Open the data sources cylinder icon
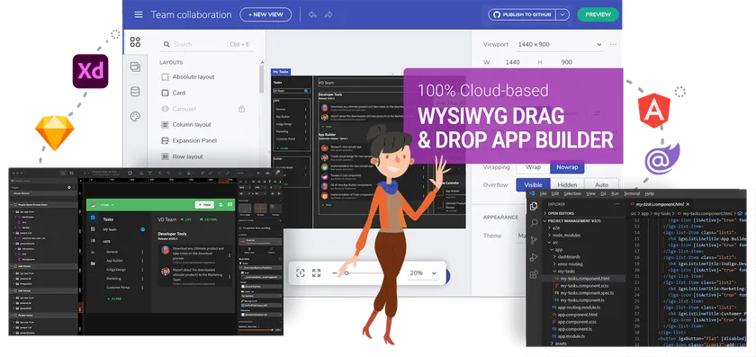 coord(135,92)
